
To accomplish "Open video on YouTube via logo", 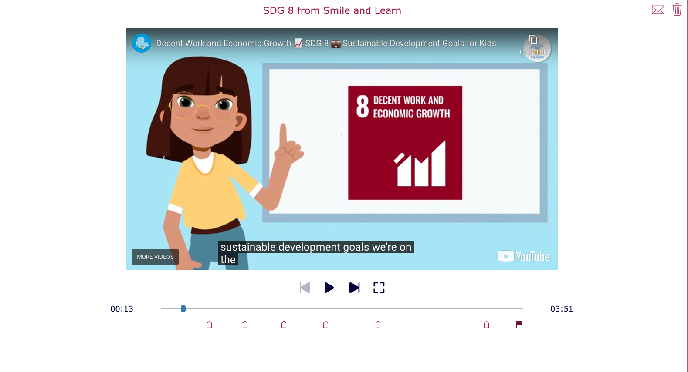I will pos(523,256).
